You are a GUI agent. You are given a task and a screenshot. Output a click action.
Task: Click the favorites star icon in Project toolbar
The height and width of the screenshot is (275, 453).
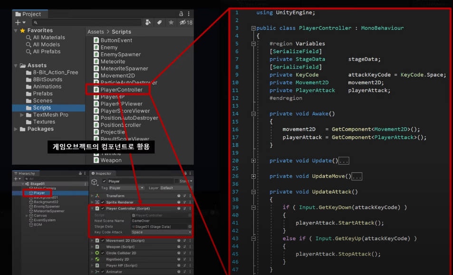(171, 22)
